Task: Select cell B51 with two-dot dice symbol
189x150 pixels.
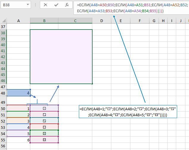Action: coord(44,115)
